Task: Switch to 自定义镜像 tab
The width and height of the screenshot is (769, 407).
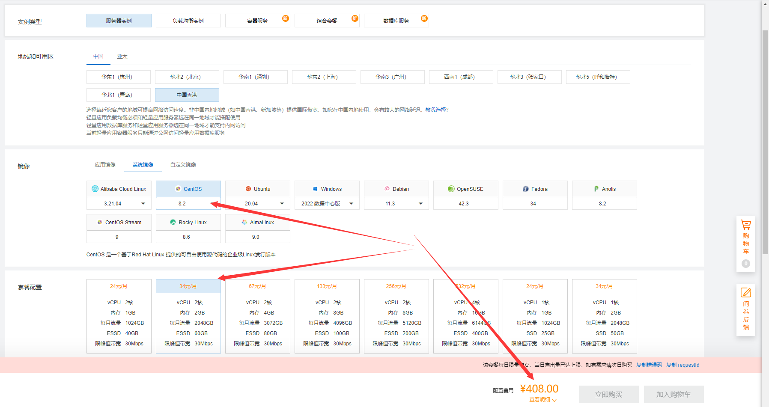Action: (183, 165)
